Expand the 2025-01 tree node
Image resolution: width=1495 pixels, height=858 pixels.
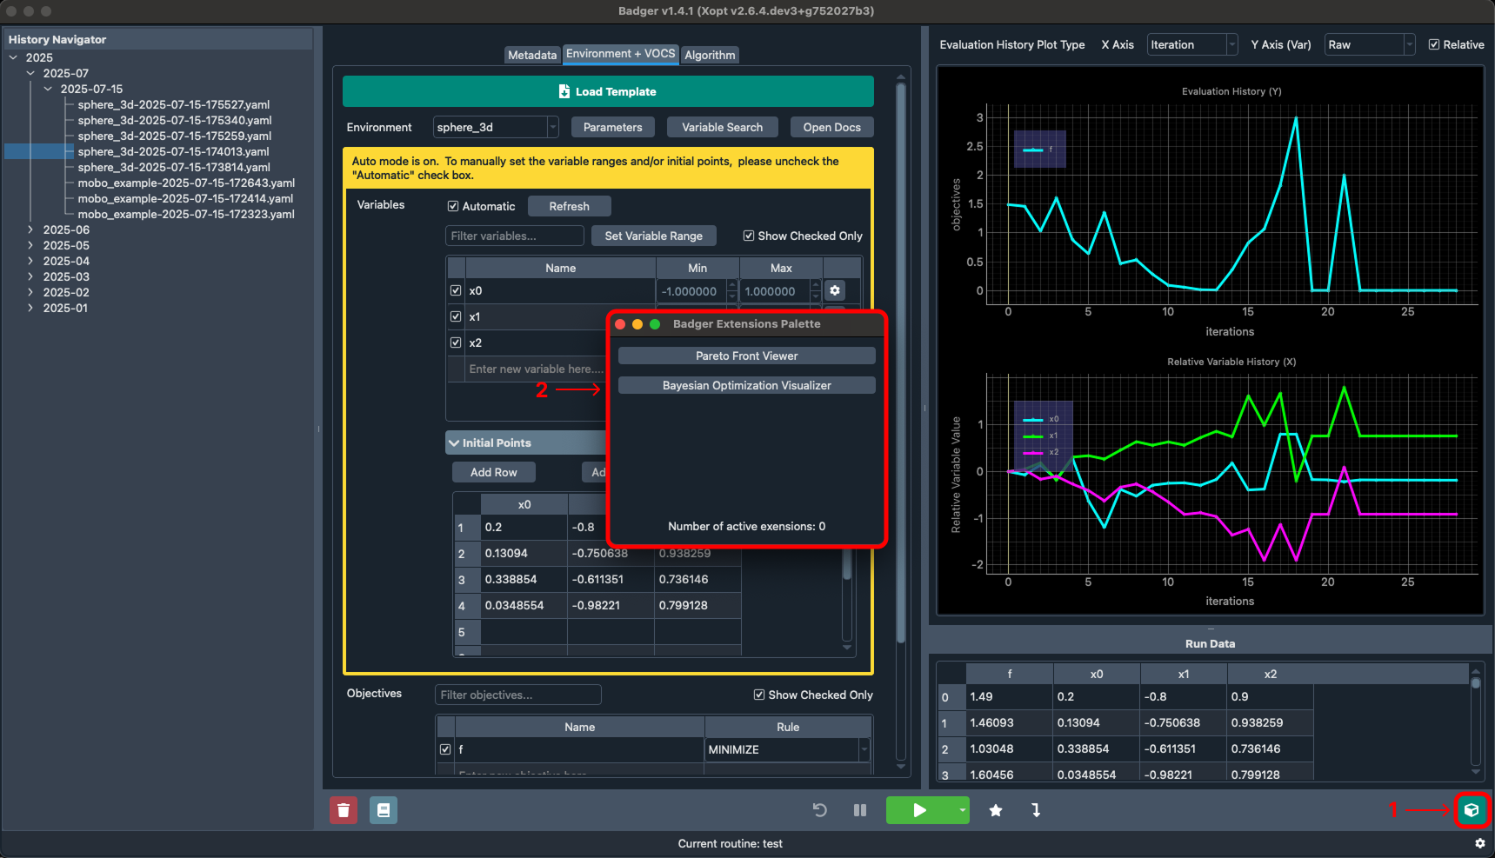point(30,308)
